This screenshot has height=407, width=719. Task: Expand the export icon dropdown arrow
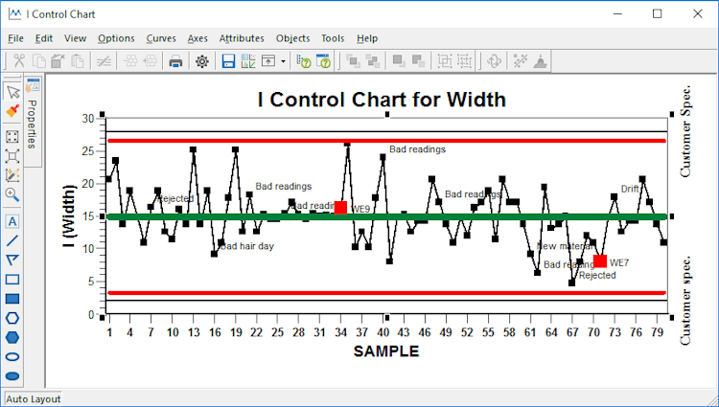click(283, 61)
